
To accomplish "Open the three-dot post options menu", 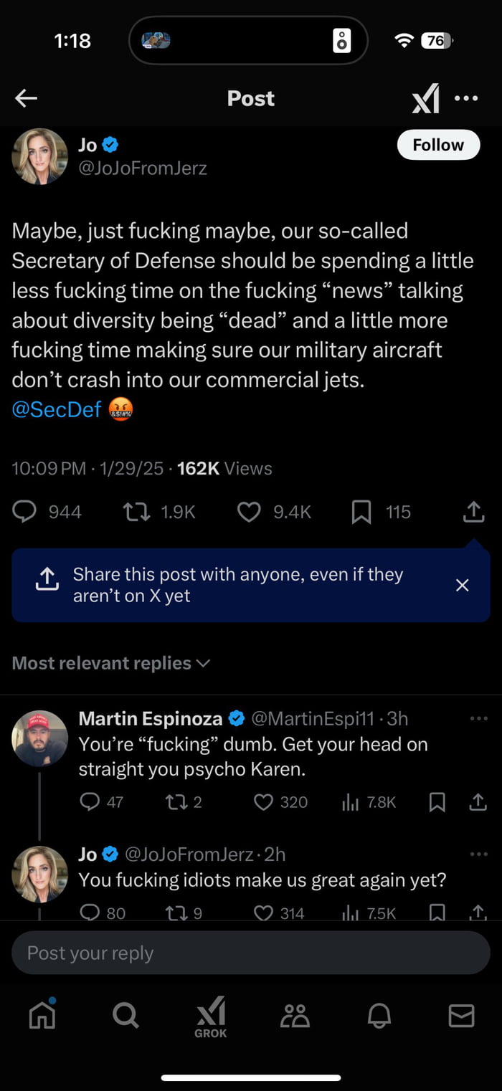I will [x=466, y=98].
